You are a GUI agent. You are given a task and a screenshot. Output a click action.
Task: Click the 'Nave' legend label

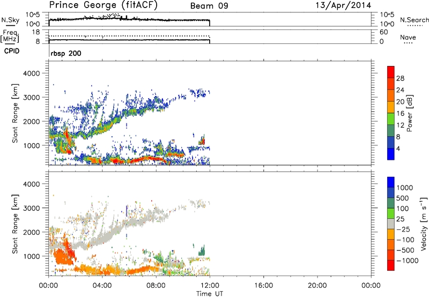click(x=408, y=38)
